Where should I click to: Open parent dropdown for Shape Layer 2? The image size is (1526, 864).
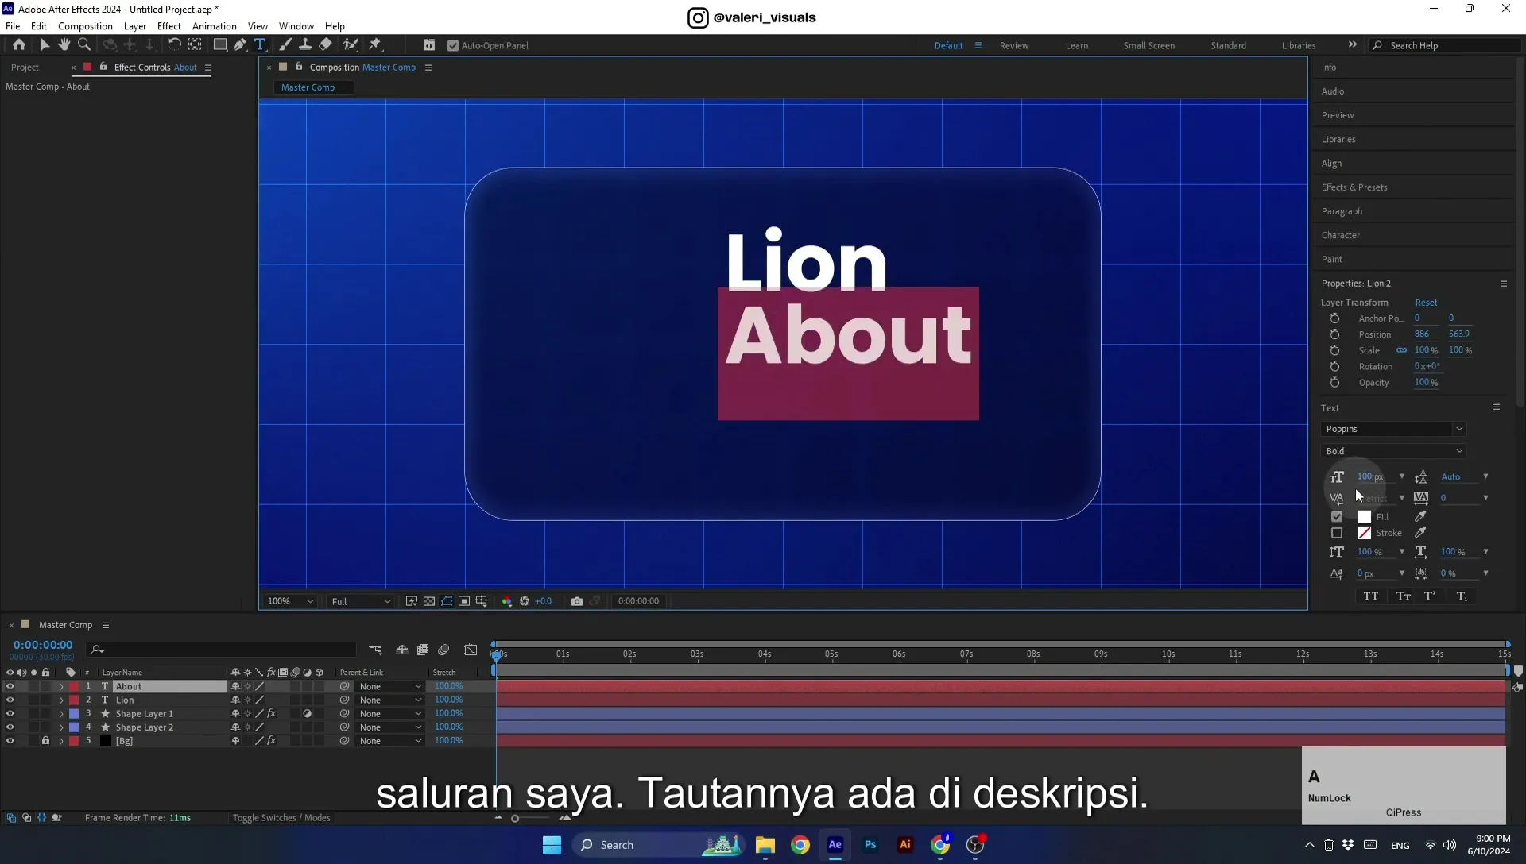[x=389, y=727]
